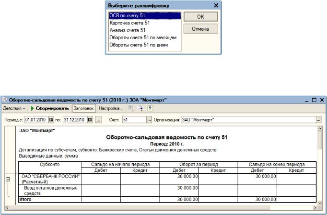Click 'Оборот за период' header
Screen dimensions: 327x215
[x=199, y=164]
